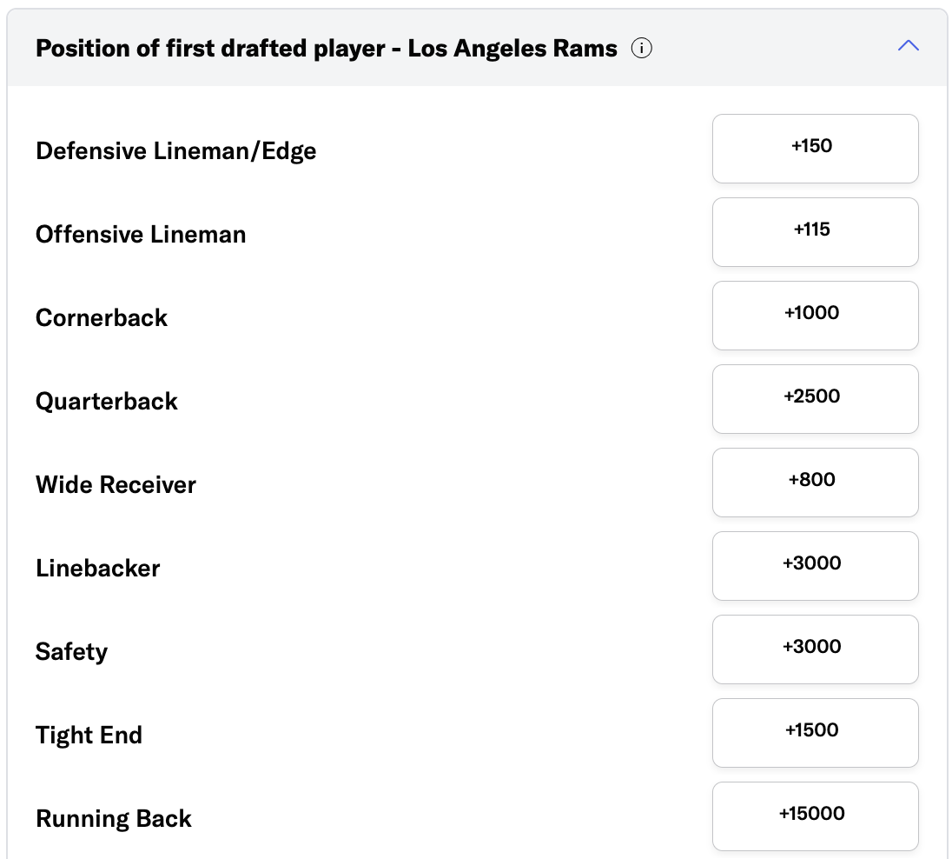The width and height of the screenshot is (952, 859).
Task: Click the info icon beside Los Angeles Rams title
Action: click(x=641, y=49)
